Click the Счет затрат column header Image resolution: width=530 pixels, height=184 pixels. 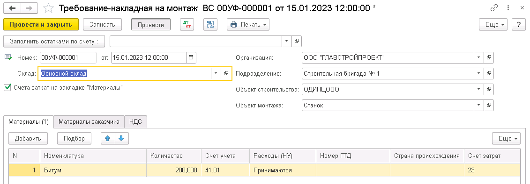[x=492, y=156]
